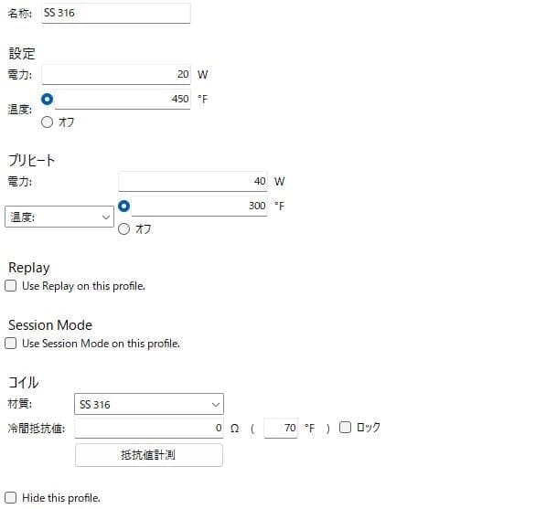Enable Use Replay on this profile
The width and height of the screenshot is (557, 509).
(11, 286)
